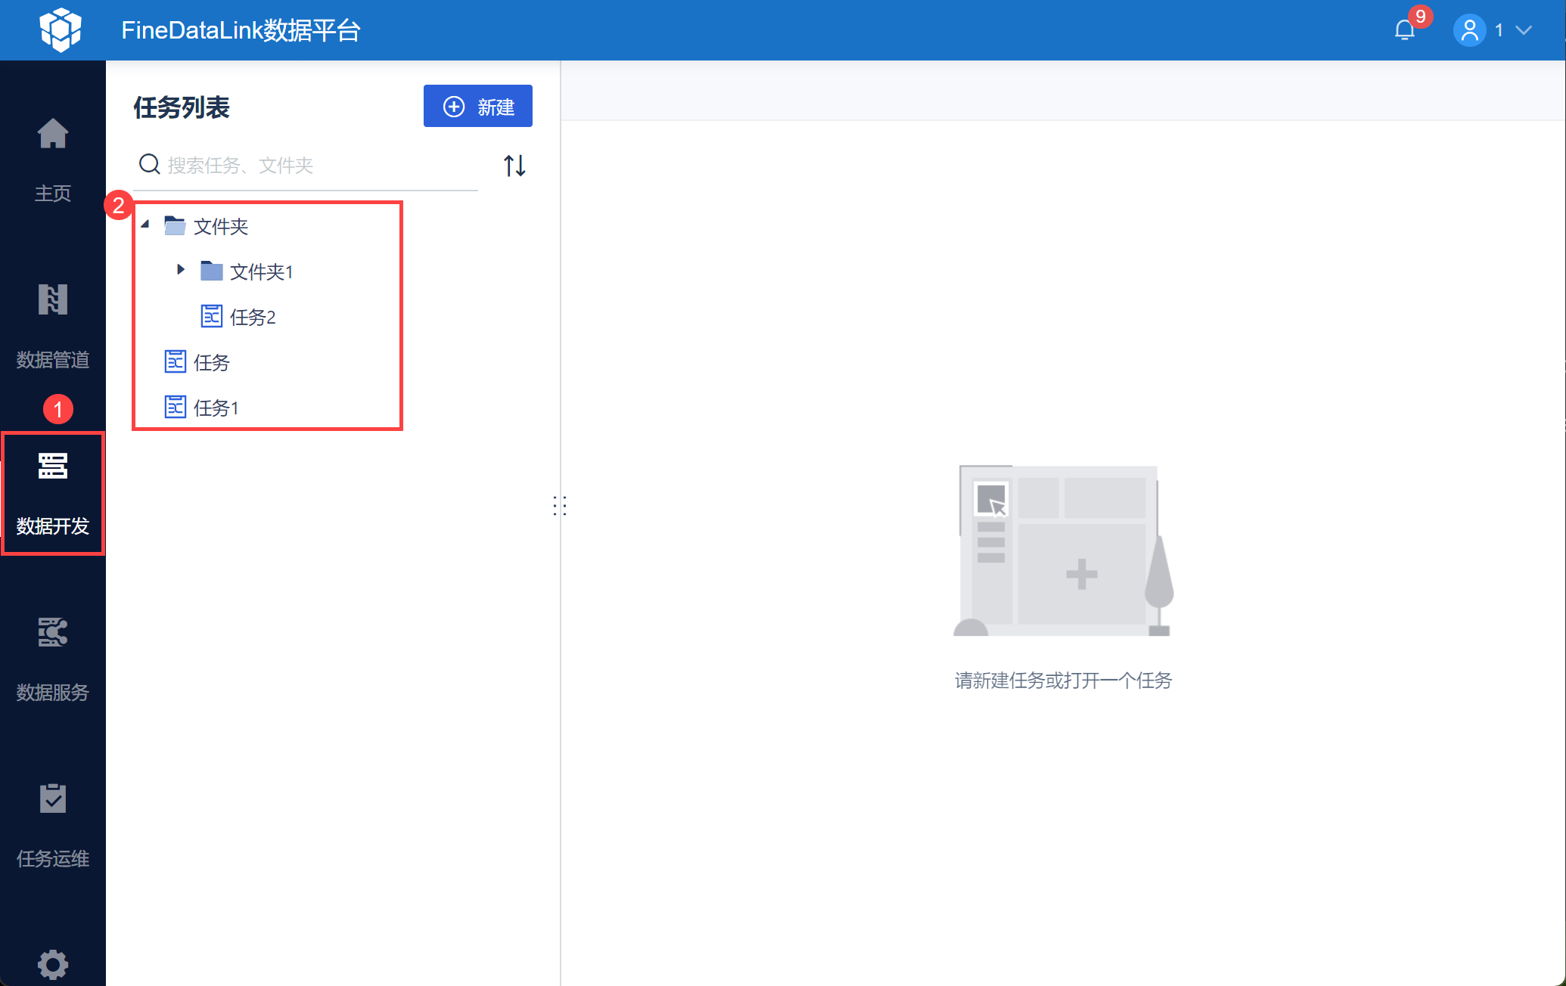This screenshot has height=986, width=1566.
Task: Open the user account dropdown chevron
Action: click(x=1524, y=30)
